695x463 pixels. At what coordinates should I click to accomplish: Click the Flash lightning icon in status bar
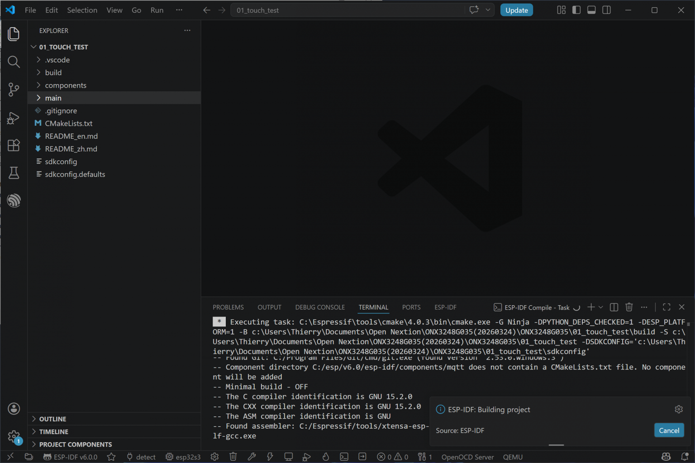coord(270,457)
